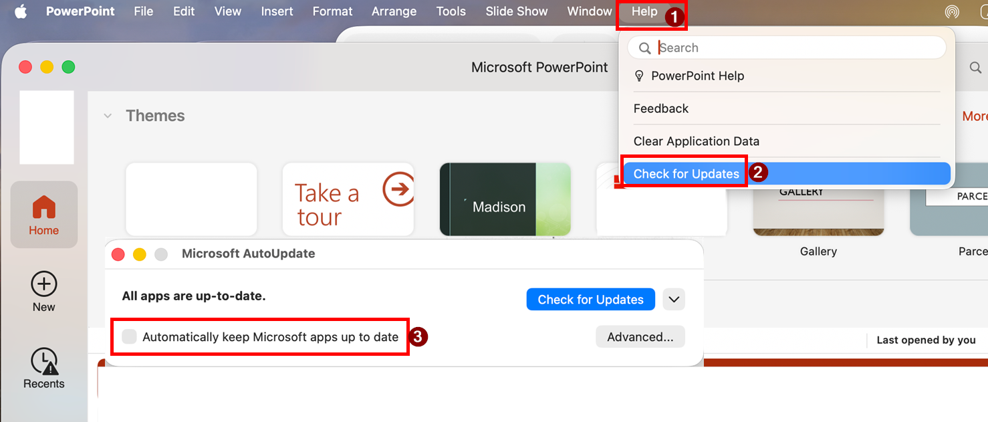Click the search magnifier in PowerPoint window

[x=975, y=68]
